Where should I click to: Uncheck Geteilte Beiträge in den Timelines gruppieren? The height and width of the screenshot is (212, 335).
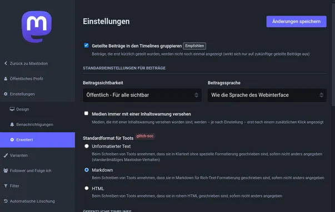click(x=86, y=46)
